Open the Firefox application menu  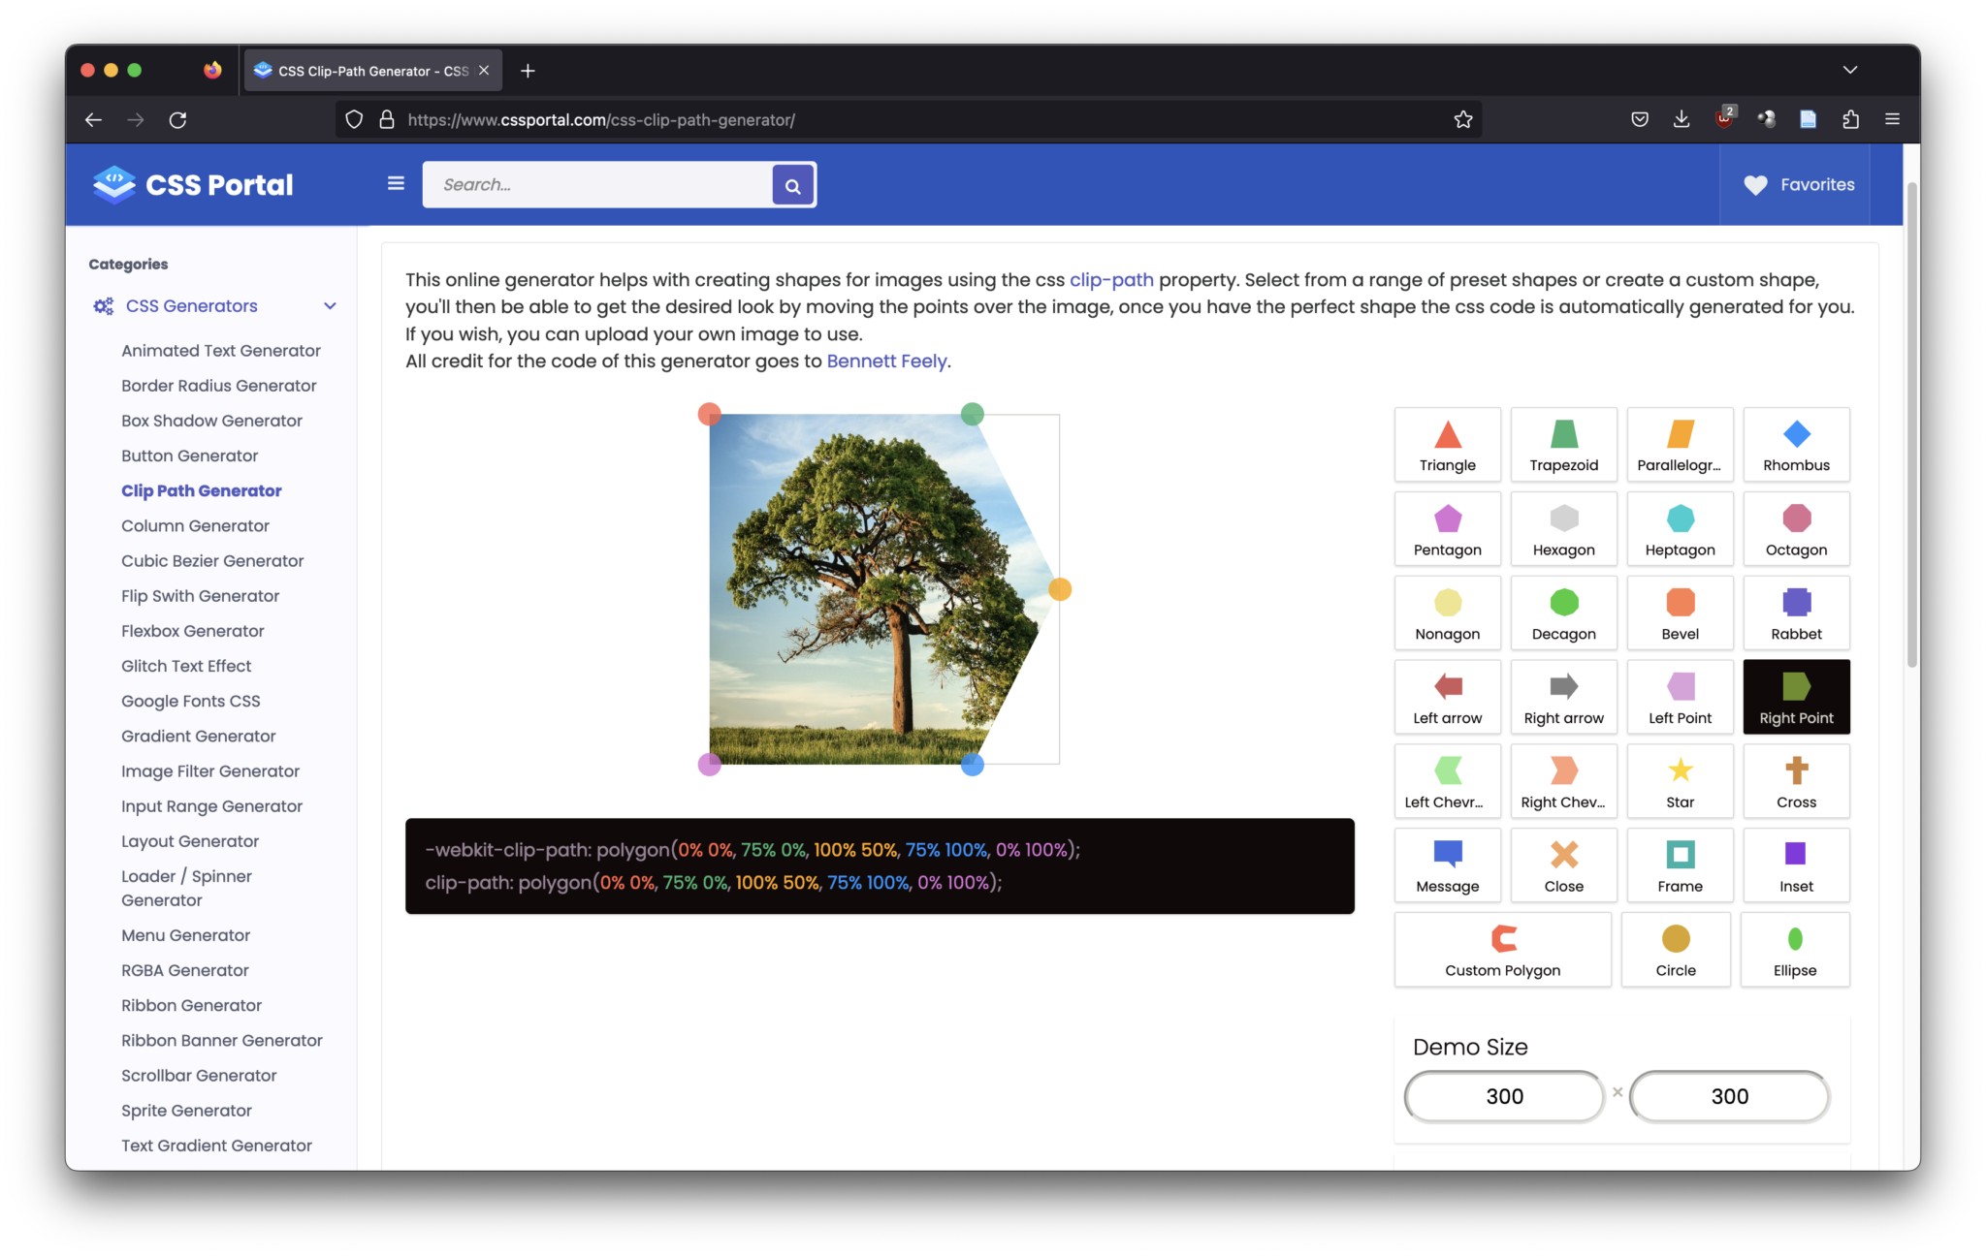1892,119
